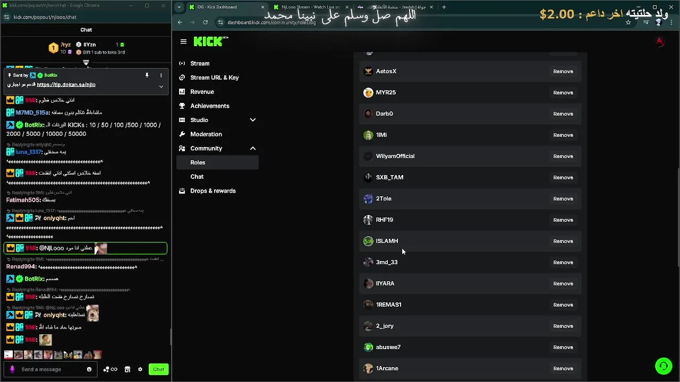Click the 1REMAS1 username
This screenshot has height=382, width=680.
(389, 305)
